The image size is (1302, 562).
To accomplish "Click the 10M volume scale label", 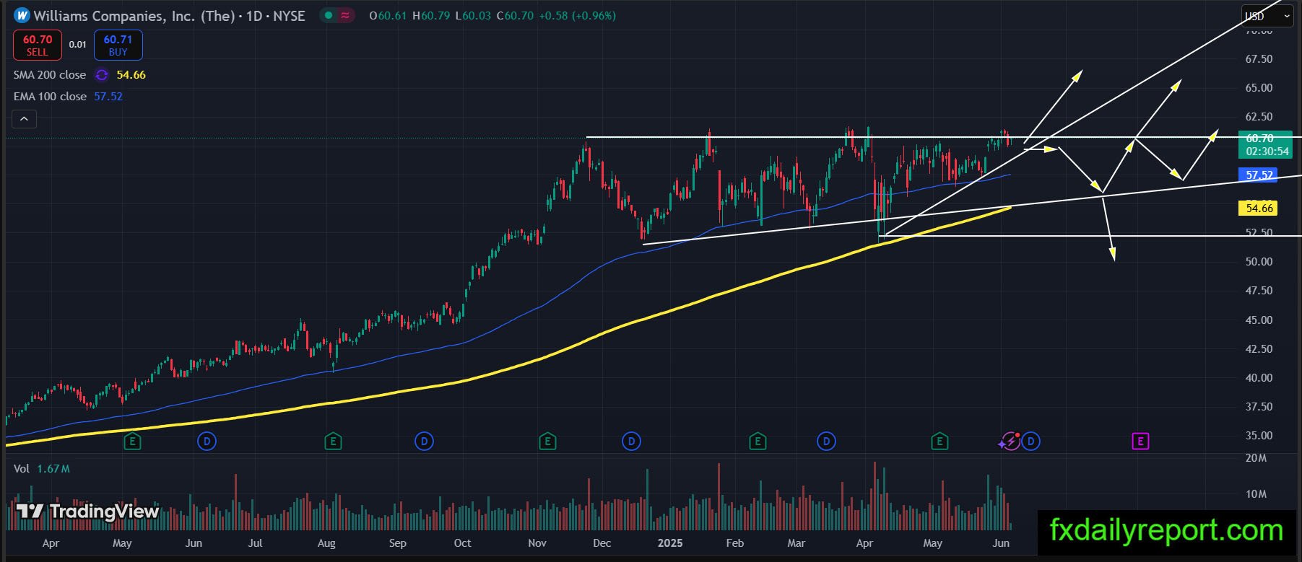I will click(x=1257, y=494).
